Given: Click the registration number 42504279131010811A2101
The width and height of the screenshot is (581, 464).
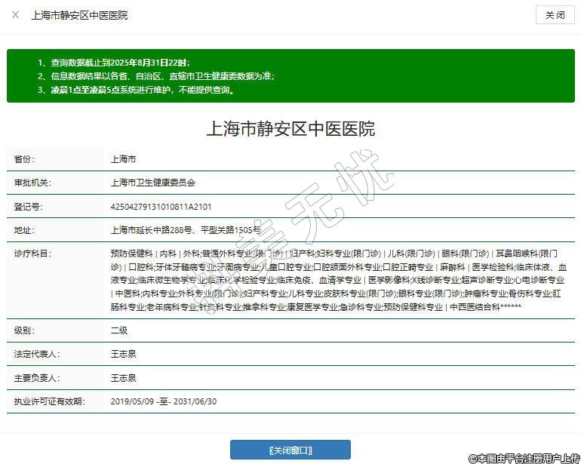Looking at the screenshot, I should [161, 207].
